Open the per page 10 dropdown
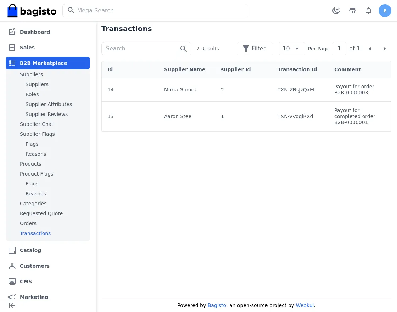This screenshot has height=312, width=397. [292, 49]
